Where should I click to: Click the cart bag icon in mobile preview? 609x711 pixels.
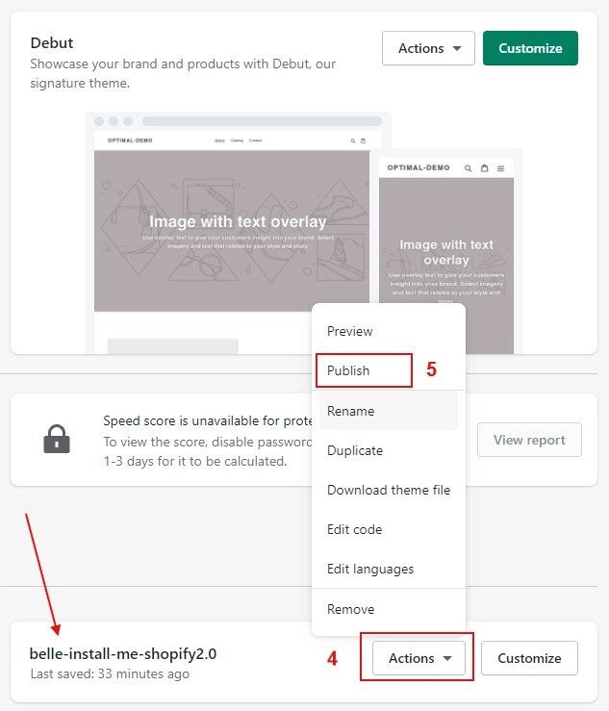click(484, 168)
